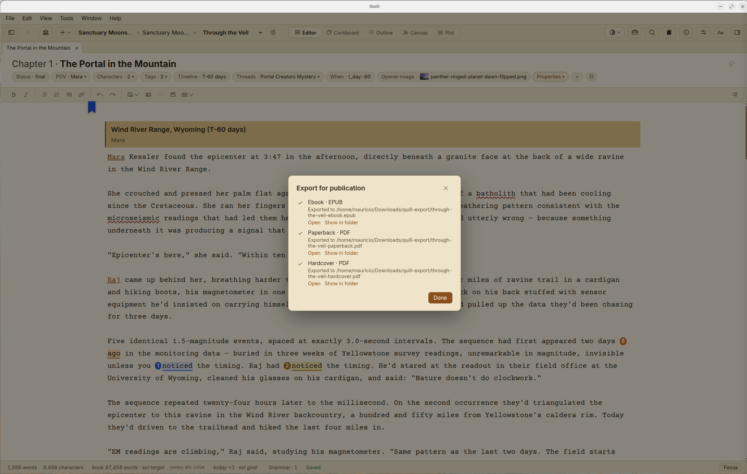Pin the chapter with the pin icon

732,64
